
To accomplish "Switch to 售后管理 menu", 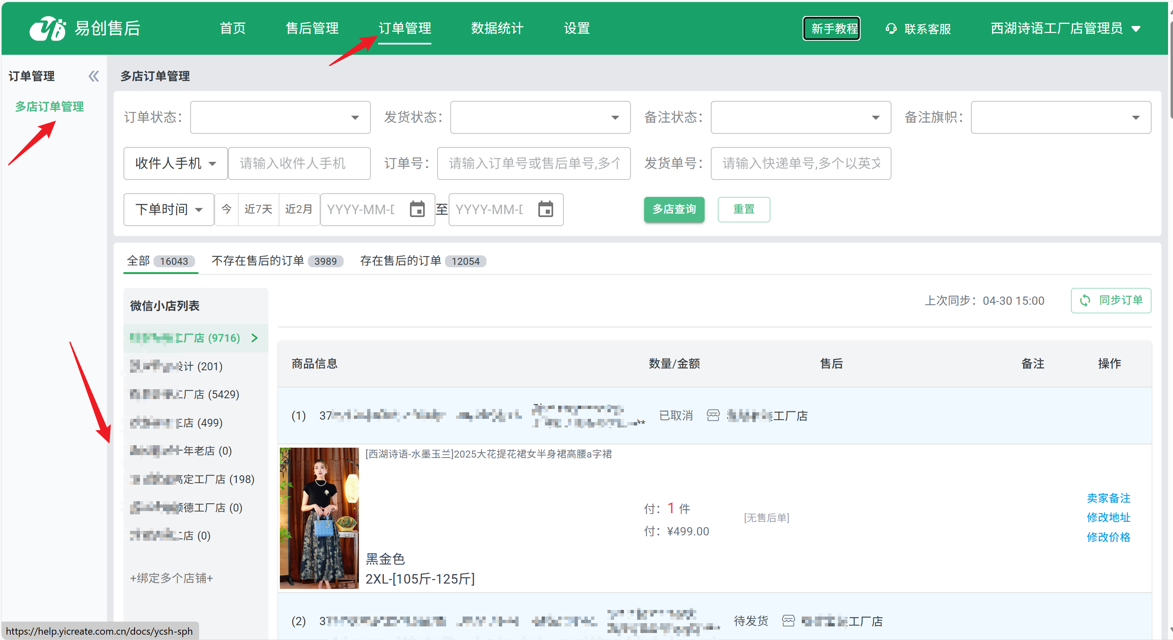I will coord(312,28).
